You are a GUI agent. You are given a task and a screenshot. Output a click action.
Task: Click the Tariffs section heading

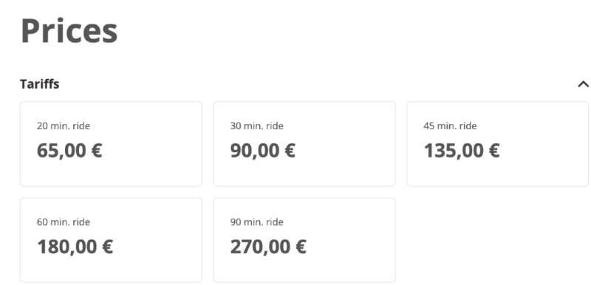(x=40, y=84)
